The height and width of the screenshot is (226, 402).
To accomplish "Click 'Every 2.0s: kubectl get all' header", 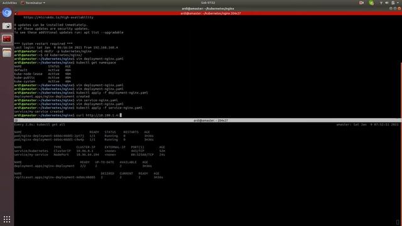I will [x=40, y=124].
